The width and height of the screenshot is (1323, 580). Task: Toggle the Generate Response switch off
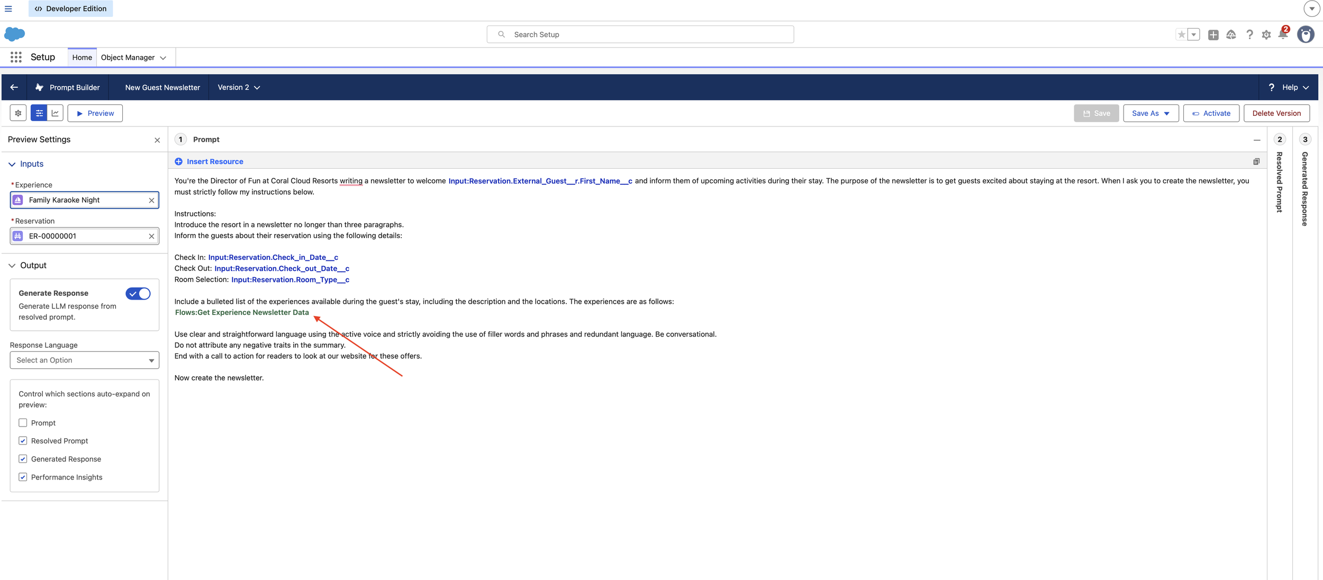click(x=138, y=293)
